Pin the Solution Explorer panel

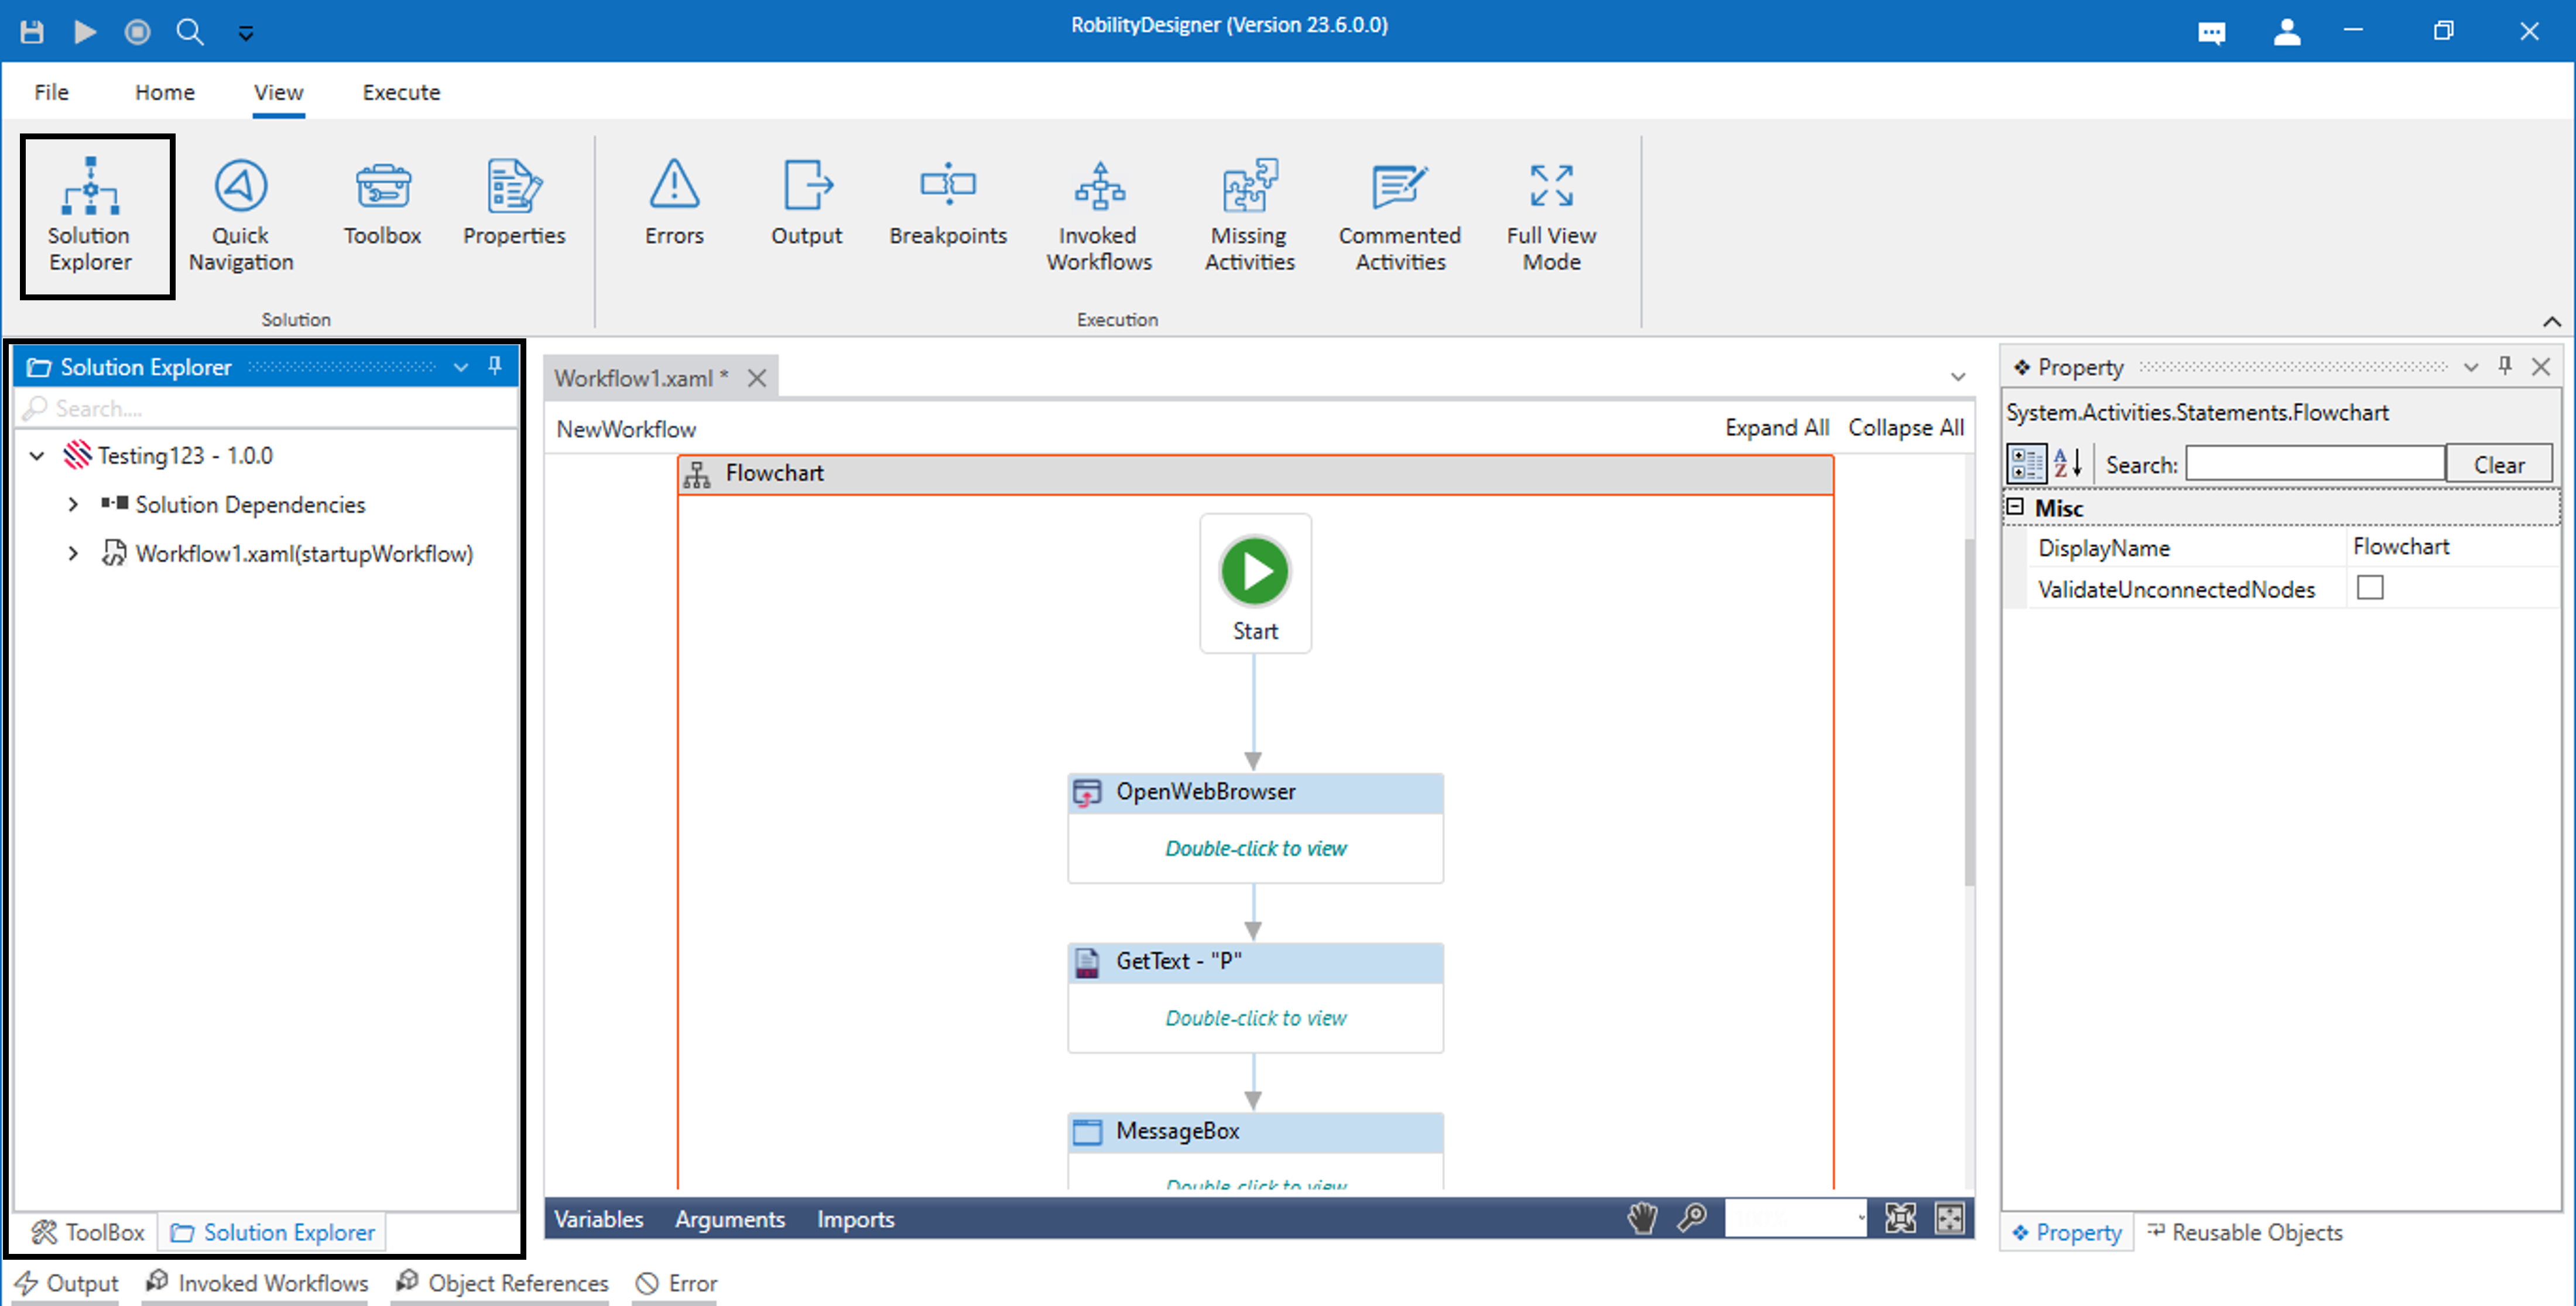click(x=495, y=366)
